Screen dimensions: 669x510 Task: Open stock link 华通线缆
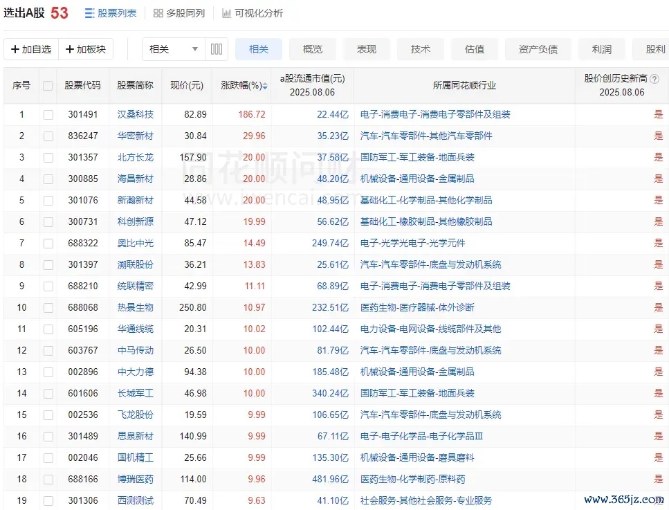pos(135,329)
